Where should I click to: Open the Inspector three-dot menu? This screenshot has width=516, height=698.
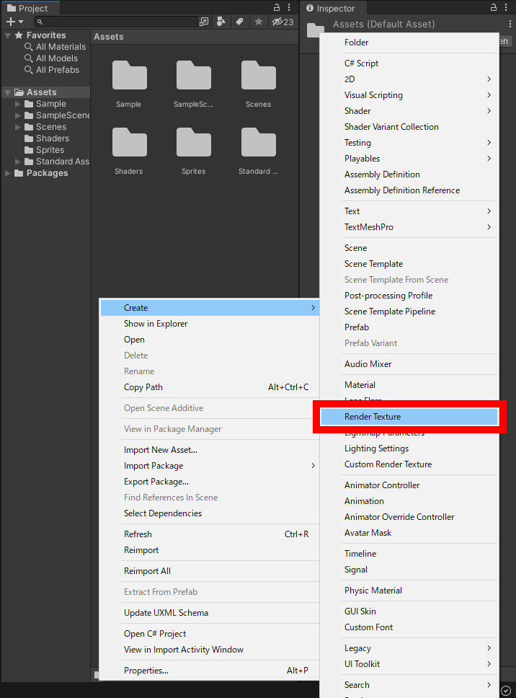tap(505, 6)
